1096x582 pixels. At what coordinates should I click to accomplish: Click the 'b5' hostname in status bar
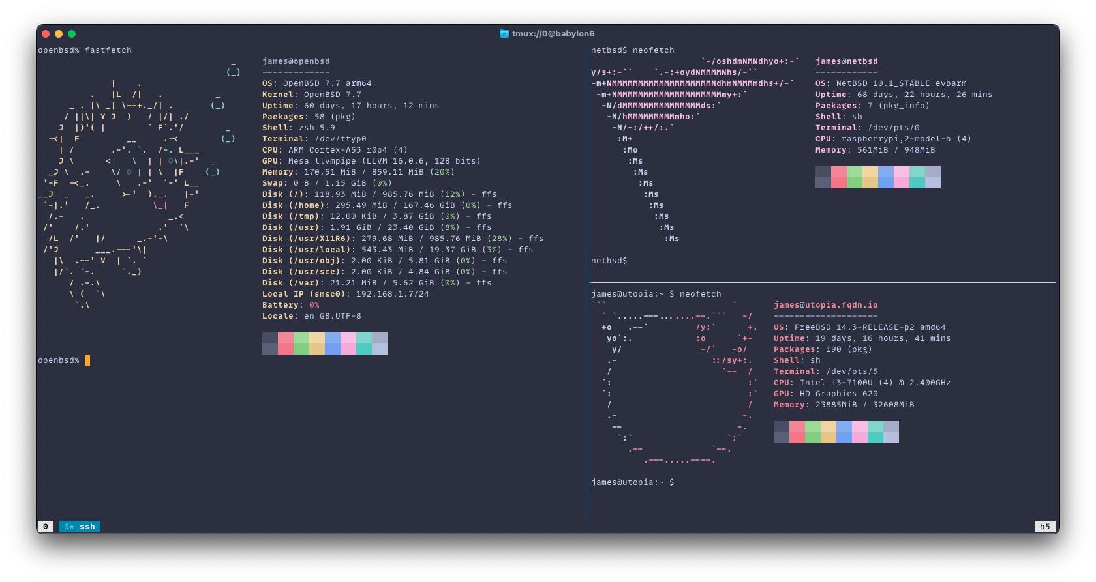(1045, 527)
